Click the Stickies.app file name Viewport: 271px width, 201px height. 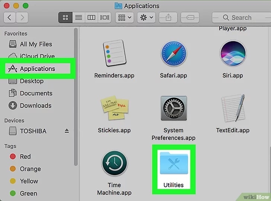point(114,130)
